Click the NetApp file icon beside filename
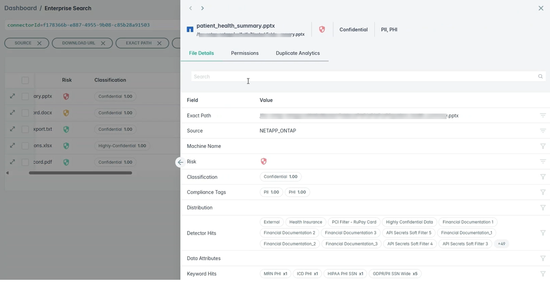This screenshot has width=550, height=283. (x=190, y=29)
